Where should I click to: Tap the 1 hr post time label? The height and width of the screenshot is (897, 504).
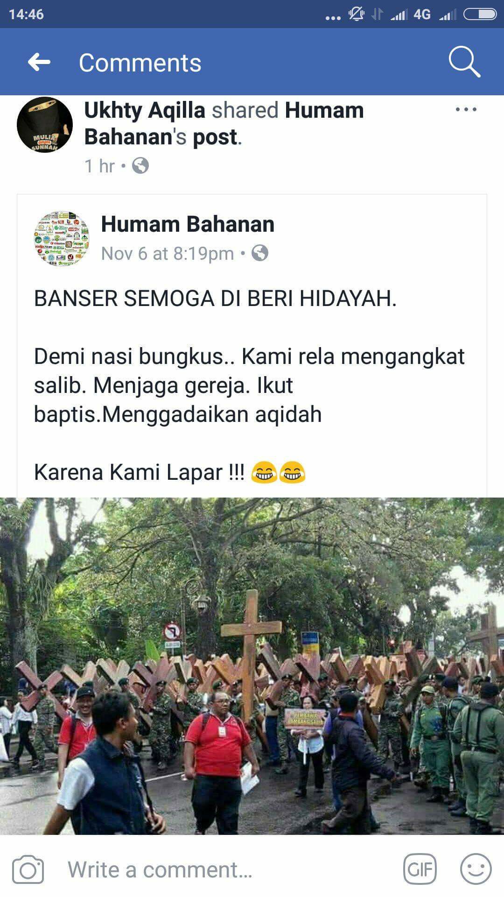[x=100, y=166]
